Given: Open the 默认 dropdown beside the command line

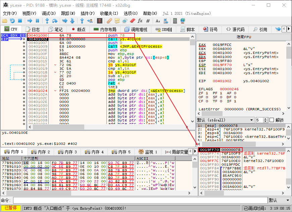Looking at the screenshot, I should click(x=279, y=200).
